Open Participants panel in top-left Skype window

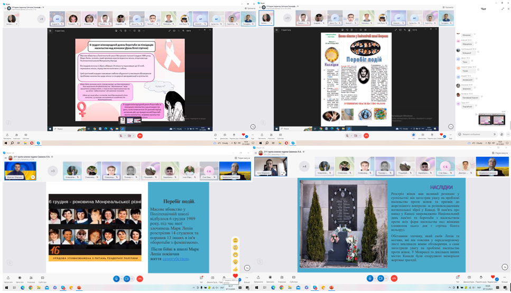click(x=16, y=136)
